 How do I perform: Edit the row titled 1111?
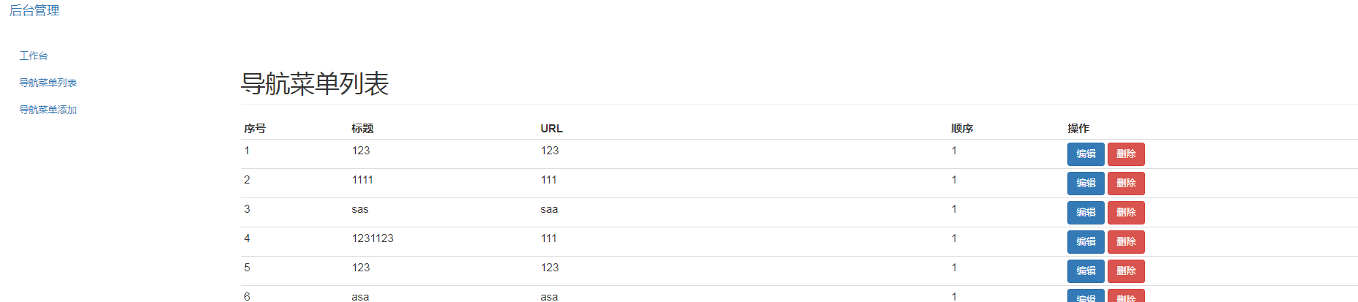tap(1085, 184)
